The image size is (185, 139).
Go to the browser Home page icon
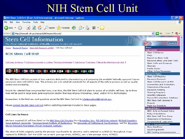click(x=40, y=28)
